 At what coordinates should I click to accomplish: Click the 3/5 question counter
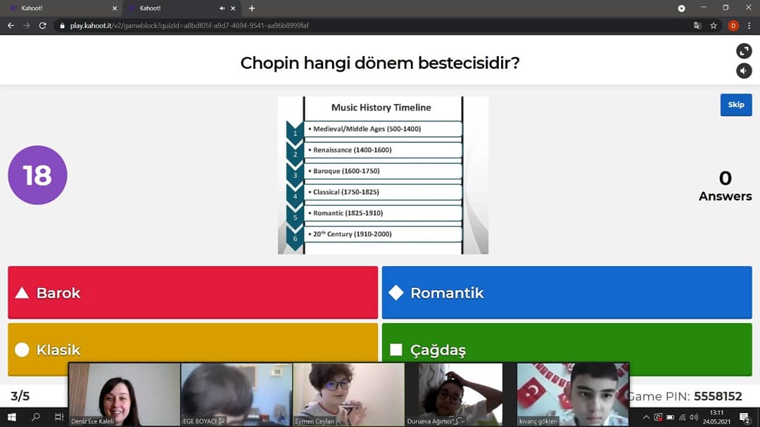coord(20,396)
